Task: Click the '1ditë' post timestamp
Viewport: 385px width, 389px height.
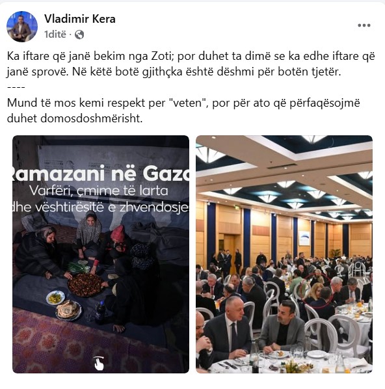Action: (55, 34)
